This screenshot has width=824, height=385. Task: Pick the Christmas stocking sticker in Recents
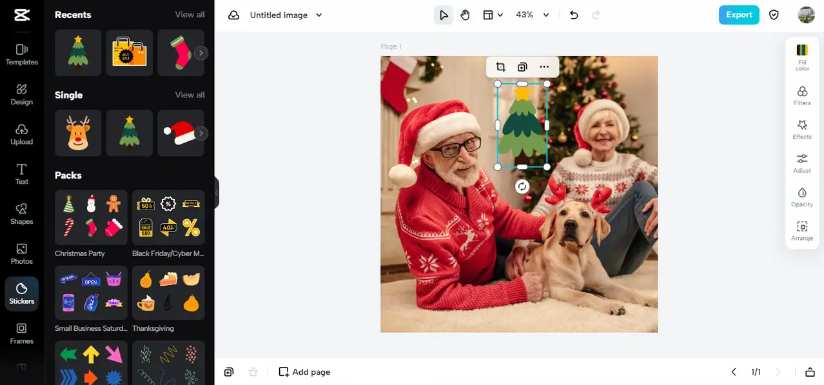(x=179, y=53)
